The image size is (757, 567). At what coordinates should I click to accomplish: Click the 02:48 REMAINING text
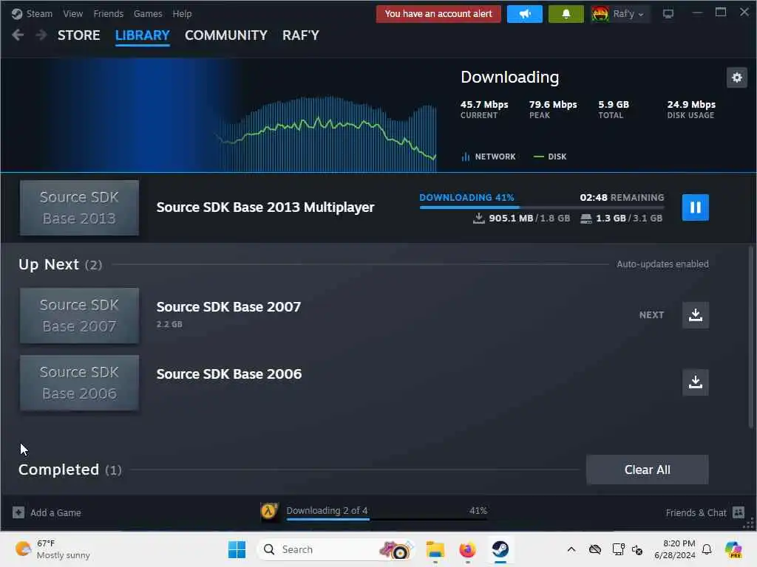click(x=622, y=198)
